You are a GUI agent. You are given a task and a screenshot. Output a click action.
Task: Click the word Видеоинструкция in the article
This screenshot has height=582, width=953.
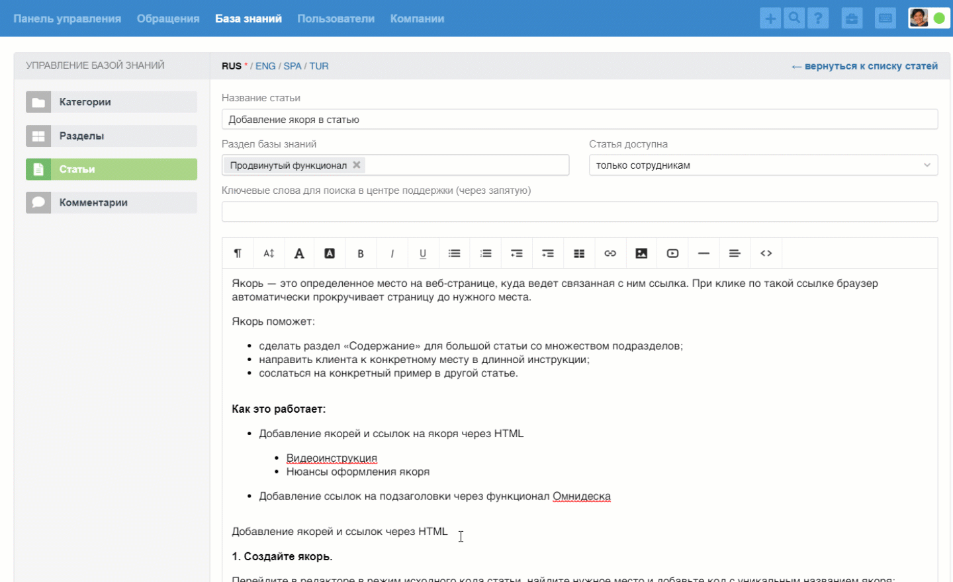click(x=332, y=458)
